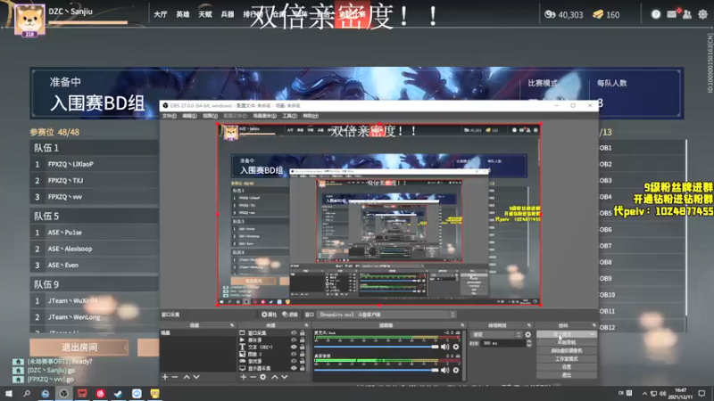Open desktop audio settings gear in mixer

pos(456,370)
